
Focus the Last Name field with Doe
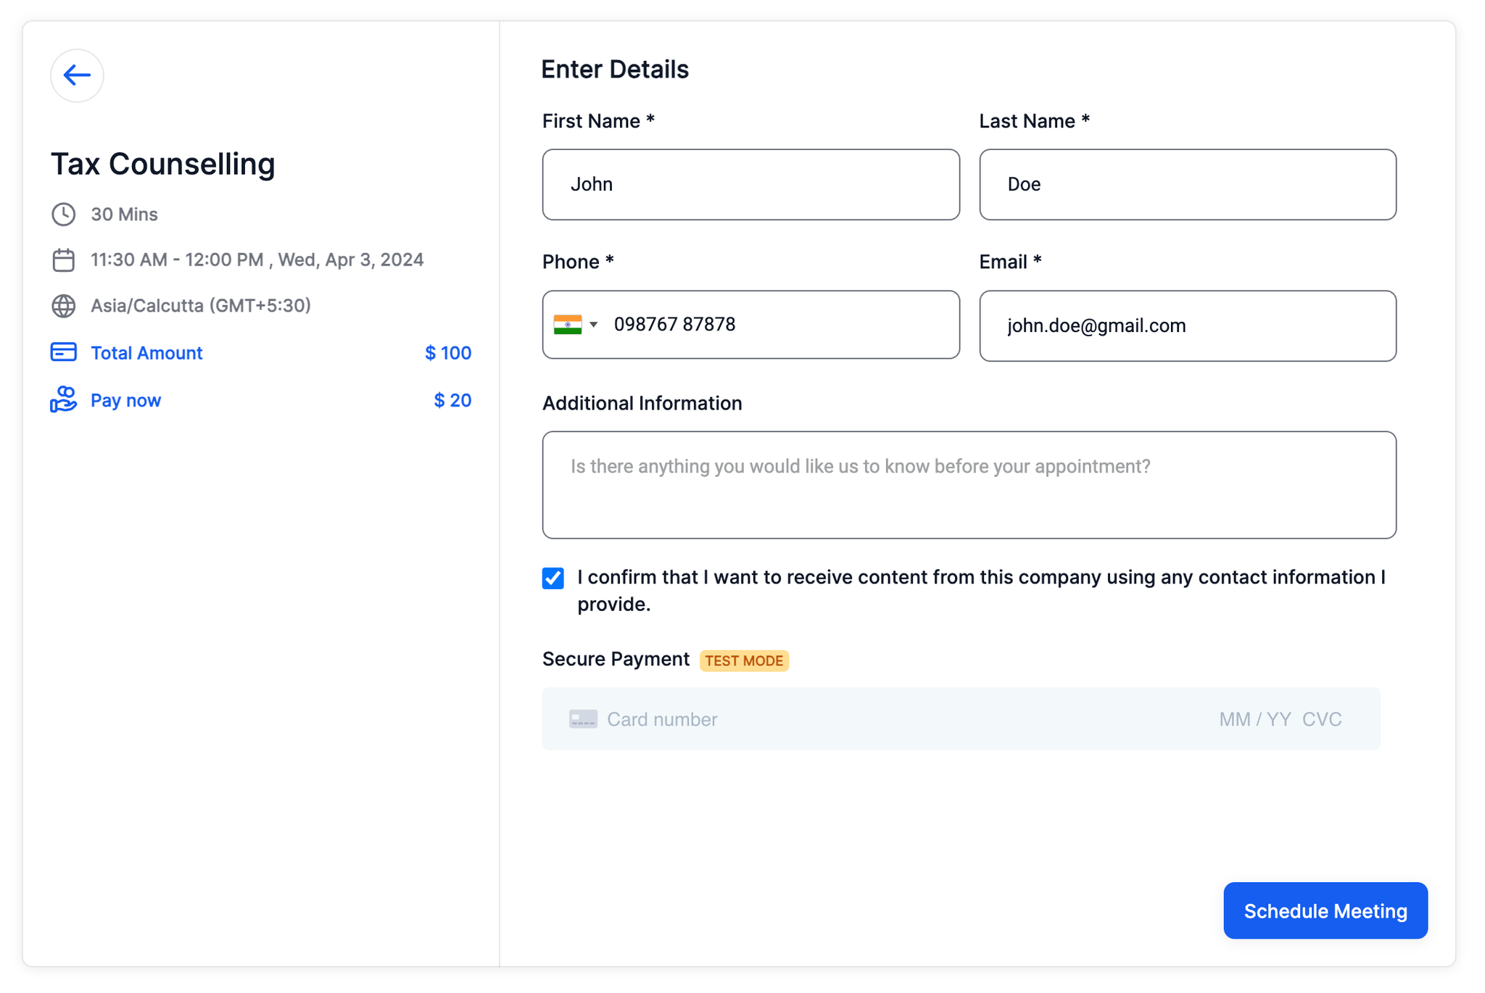coord(1188,185)
